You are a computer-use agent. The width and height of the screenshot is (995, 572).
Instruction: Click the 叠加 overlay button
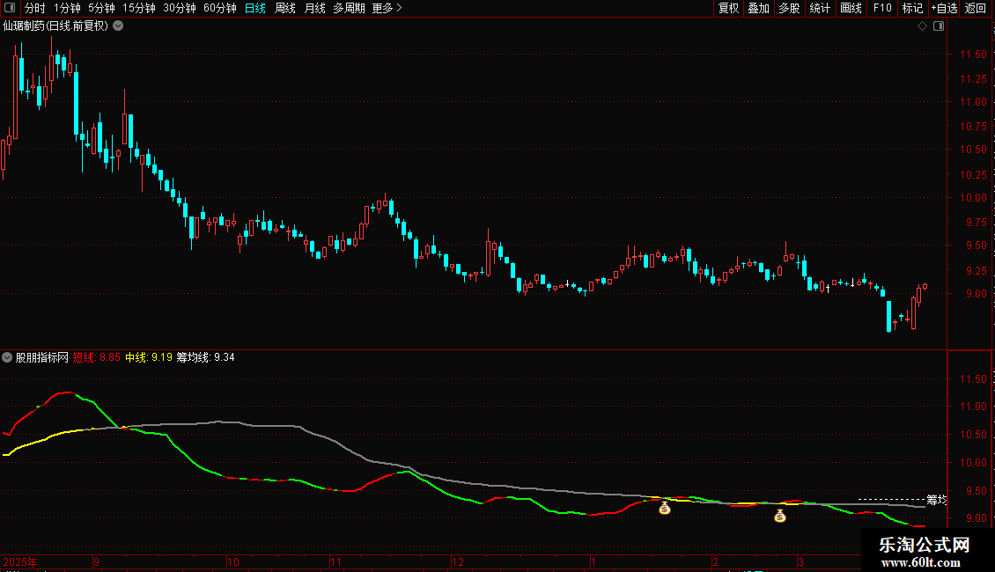[x=758, y=8]
